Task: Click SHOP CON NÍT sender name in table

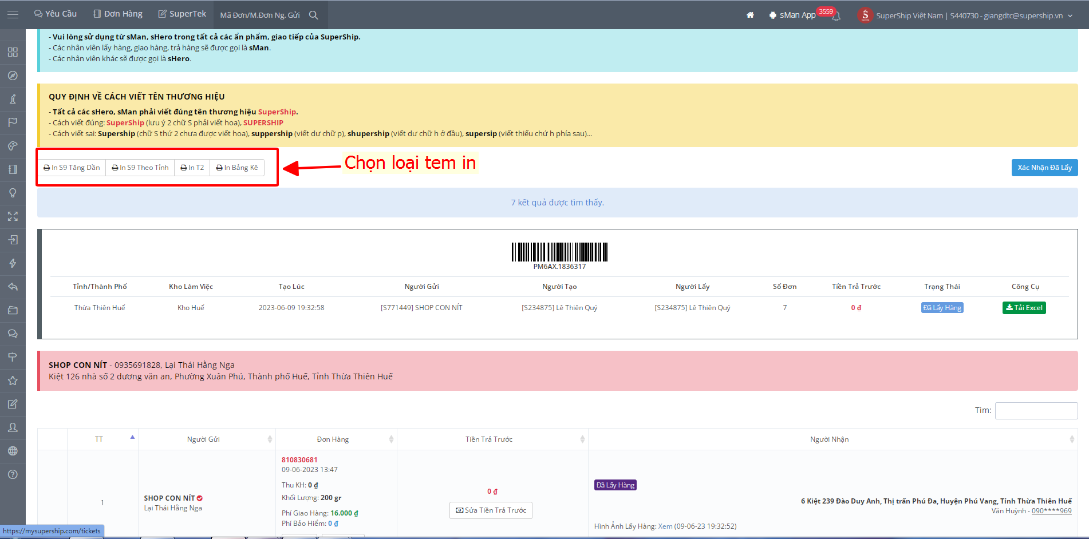Action: tap(169, 498)
